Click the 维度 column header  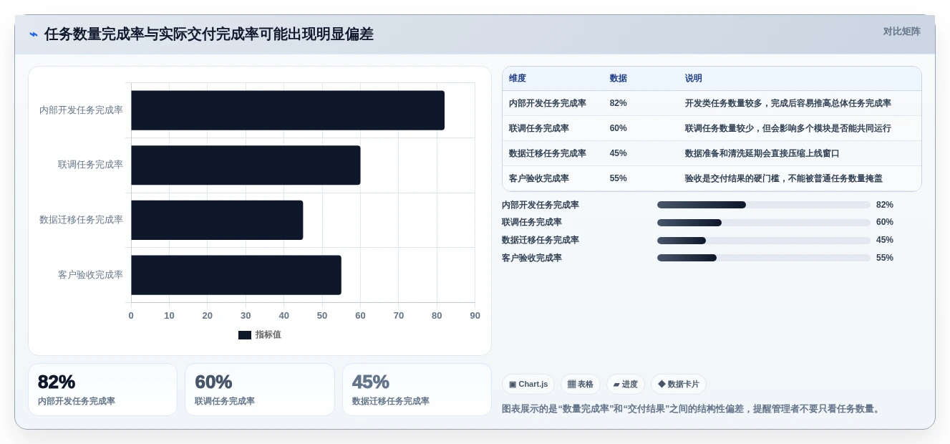click(x=518, y=78)
